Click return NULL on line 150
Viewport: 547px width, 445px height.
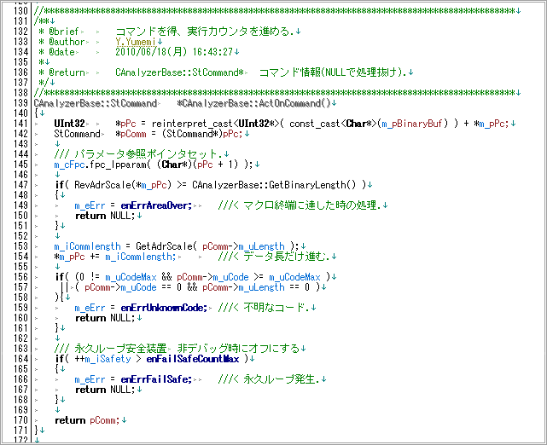[x=105, y=216]
